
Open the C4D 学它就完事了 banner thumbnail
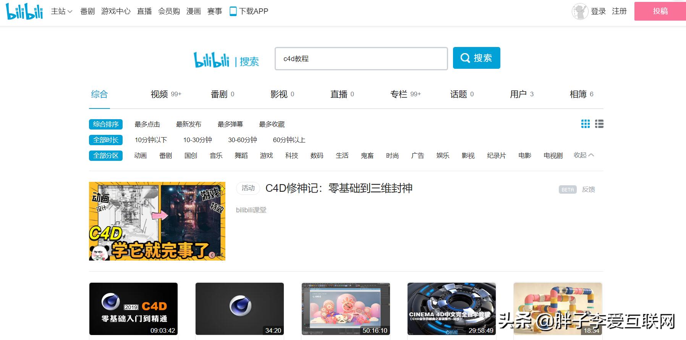pos(157,221)
